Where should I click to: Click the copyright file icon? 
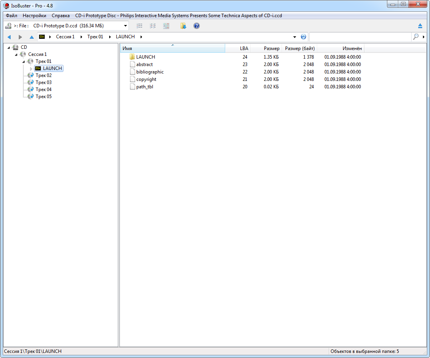pos(132,79)
